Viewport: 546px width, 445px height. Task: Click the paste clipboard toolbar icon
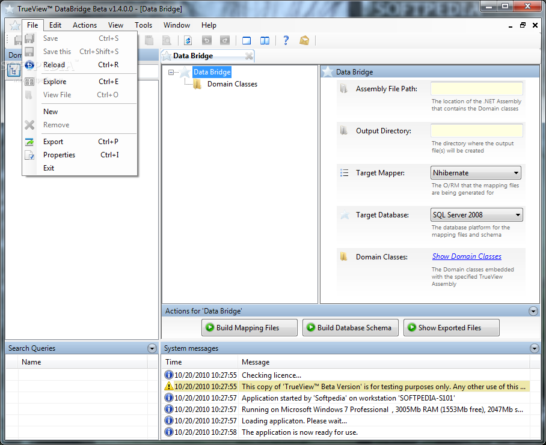pyautogui.click(x=149, y=40)
